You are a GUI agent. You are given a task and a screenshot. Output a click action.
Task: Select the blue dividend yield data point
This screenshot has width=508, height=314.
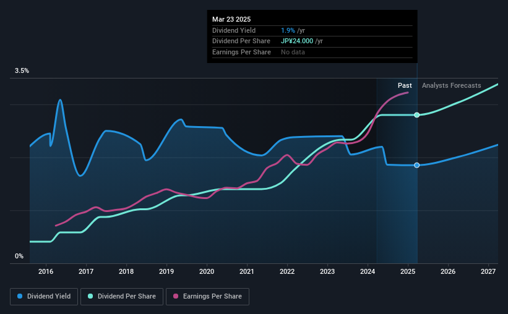click(417, 165)
